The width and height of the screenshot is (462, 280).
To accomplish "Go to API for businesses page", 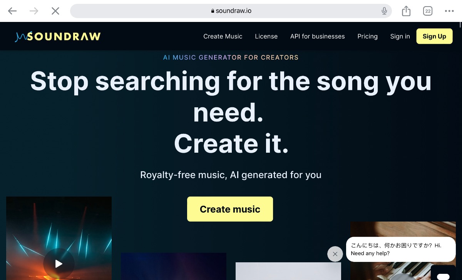I will [318, 36].
